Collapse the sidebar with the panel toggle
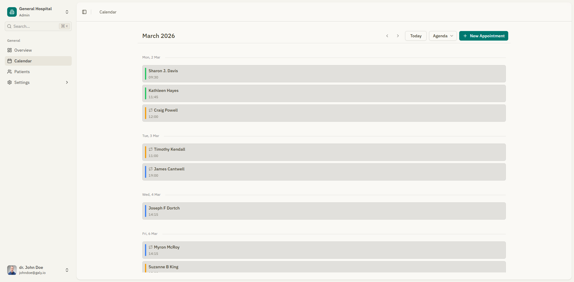 pyautogui.click(x=84, y=12)
